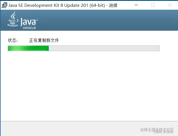Click the status text 正在复制新文件
This screenshot has height=136, width=178.
point(44,40)
